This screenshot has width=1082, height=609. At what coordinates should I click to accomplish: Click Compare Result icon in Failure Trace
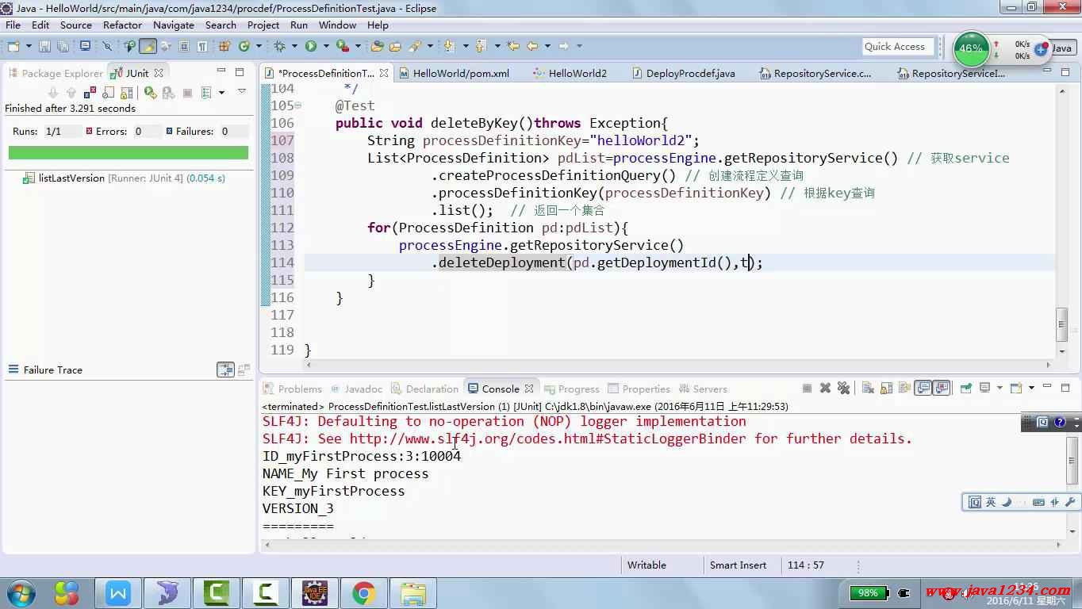coord(225,370)
